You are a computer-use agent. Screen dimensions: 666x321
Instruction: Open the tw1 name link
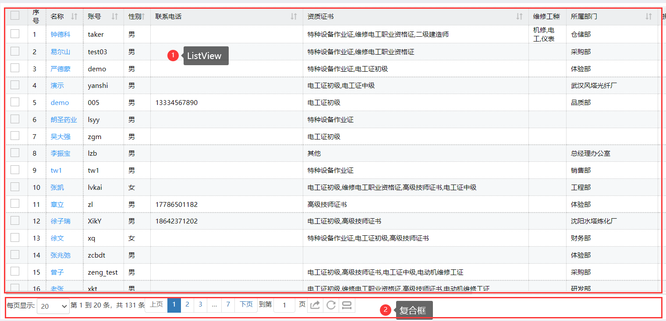point(57,171)
